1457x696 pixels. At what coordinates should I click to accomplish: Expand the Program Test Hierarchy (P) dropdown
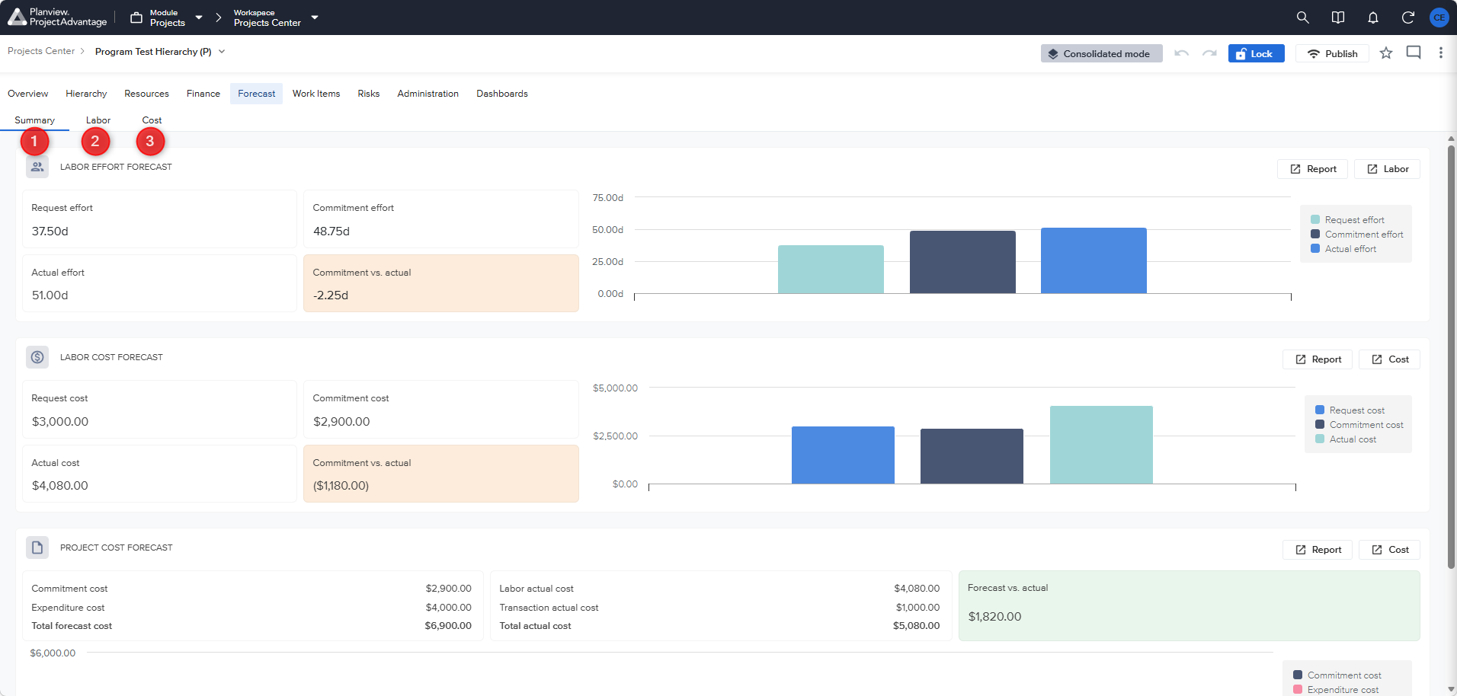[222, 52]
